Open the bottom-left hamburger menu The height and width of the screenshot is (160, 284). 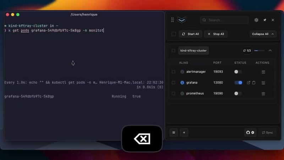coord(174,133)
